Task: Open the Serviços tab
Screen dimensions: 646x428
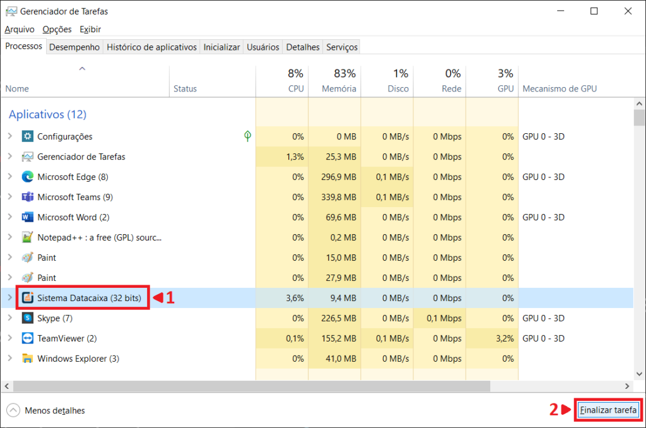Action: pos(342,47)
